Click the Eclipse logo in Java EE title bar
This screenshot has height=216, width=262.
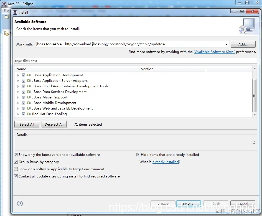coord(4,4)
